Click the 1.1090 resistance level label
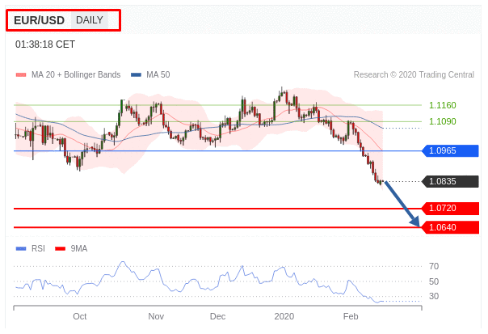This screenshot has height=334, width=488. tap(442, 121)
